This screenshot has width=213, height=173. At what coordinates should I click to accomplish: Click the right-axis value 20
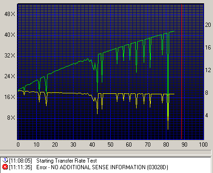click(208, 25)
